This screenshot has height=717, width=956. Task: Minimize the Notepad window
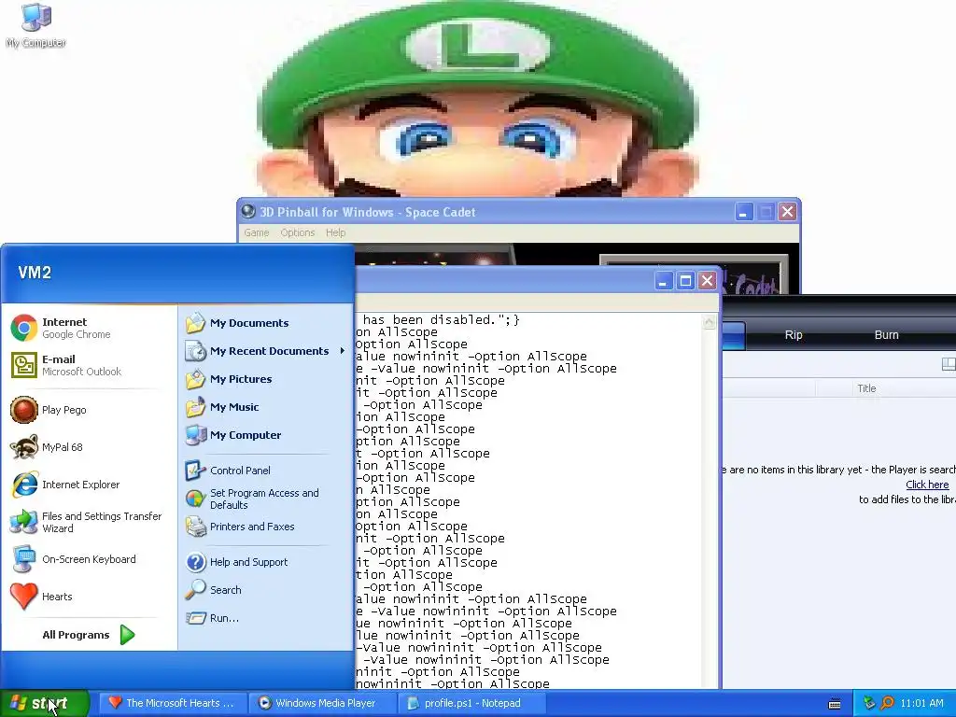coord(664,280)
